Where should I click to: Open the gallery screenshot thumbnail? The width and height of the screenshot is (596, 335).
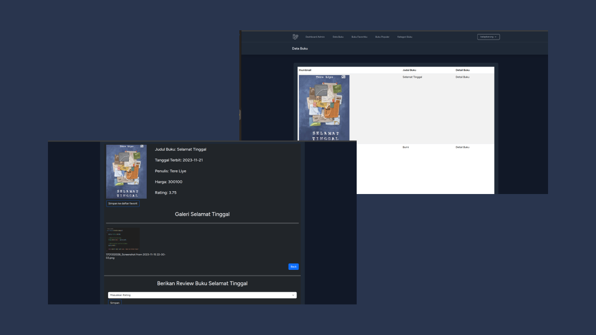[x=123, y=240]
